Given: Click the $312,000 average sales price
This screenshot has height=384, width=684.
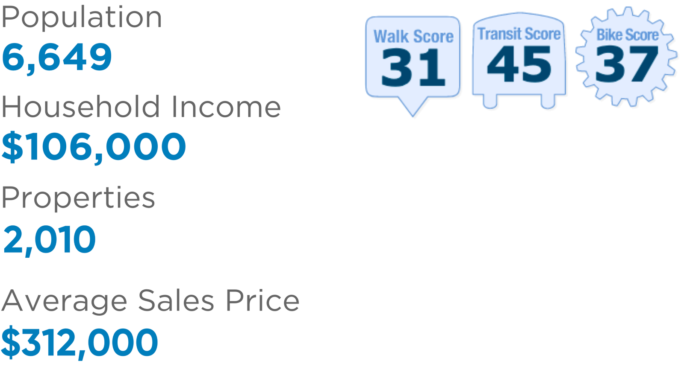Looking at the screenshot, I should tap(80, 343).
